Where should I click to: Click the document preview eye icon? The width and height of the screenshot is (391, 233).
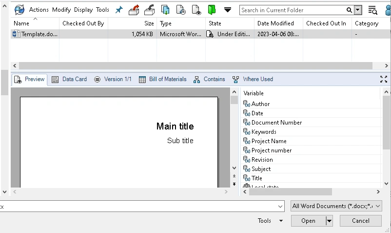pyautogui.click(x=196, y=10)
